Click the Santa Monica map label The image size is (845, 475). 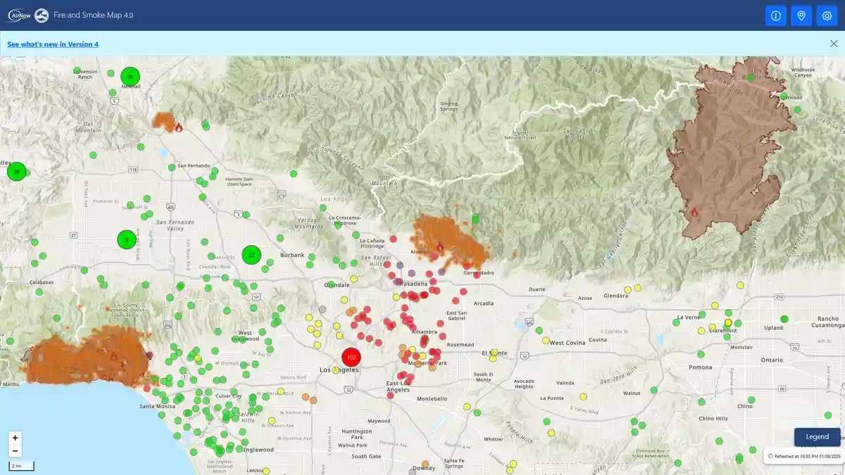[x=157, y=406]
